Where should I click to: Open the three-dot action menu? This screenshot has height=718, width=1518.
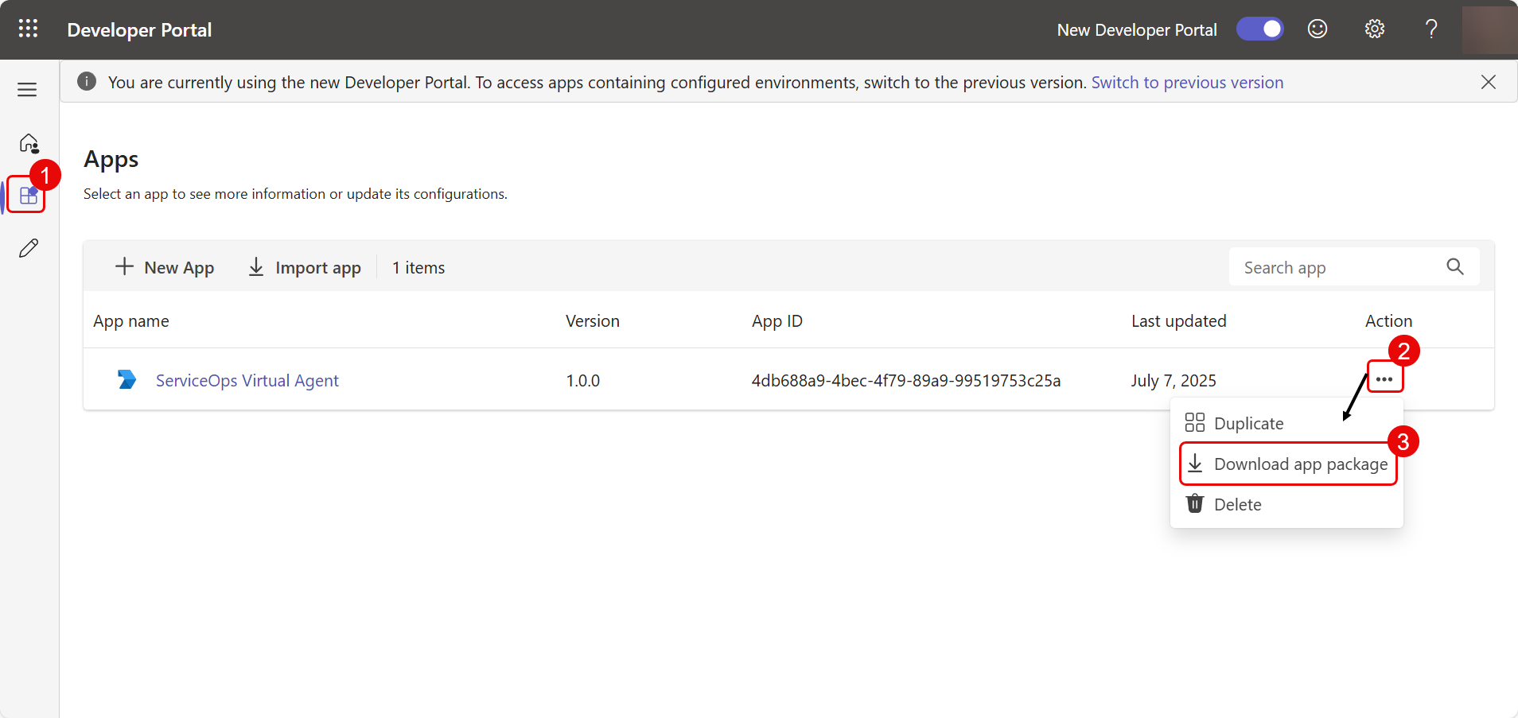coord(1384,379)
